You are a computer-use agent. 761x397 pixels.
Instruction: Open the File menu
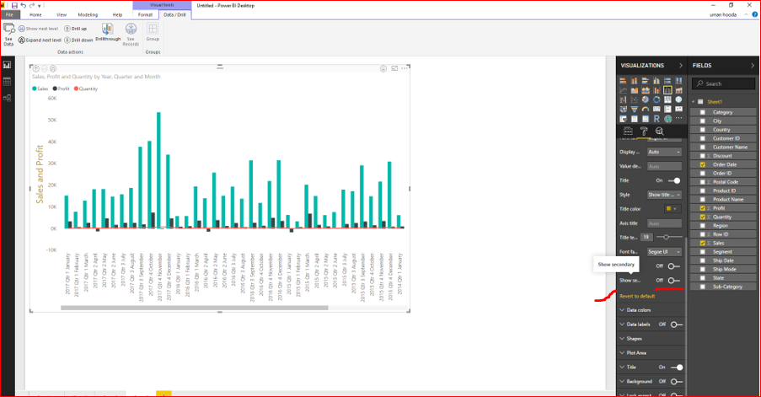9,14
